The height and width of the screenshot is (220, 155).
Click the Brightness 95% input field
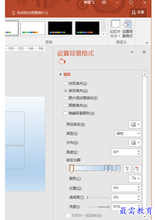click(x=124, y=207)
